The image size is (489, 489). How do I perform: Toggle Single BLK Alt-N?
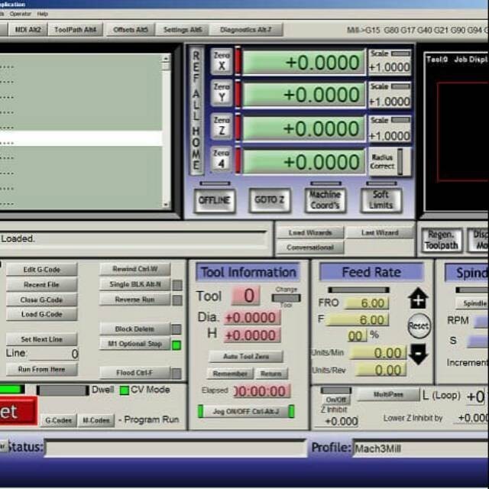click(135, 284)
